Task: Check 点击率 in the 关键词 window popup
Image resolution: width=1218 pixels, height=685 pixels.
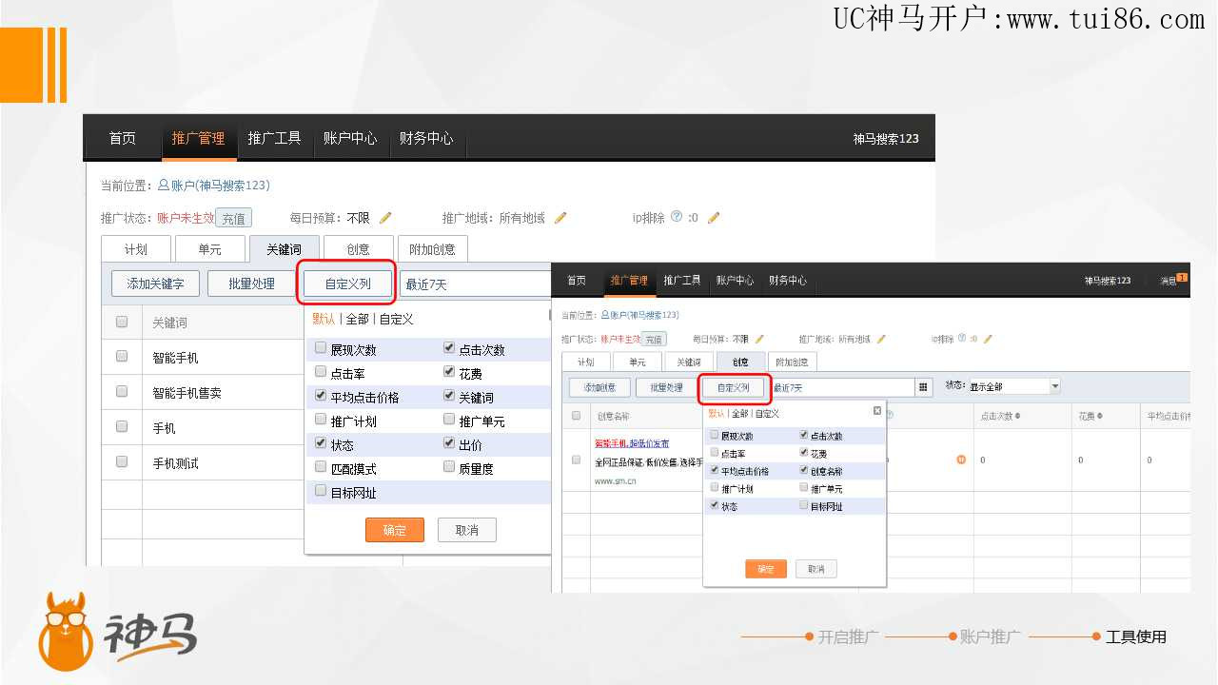Action: 321,373
